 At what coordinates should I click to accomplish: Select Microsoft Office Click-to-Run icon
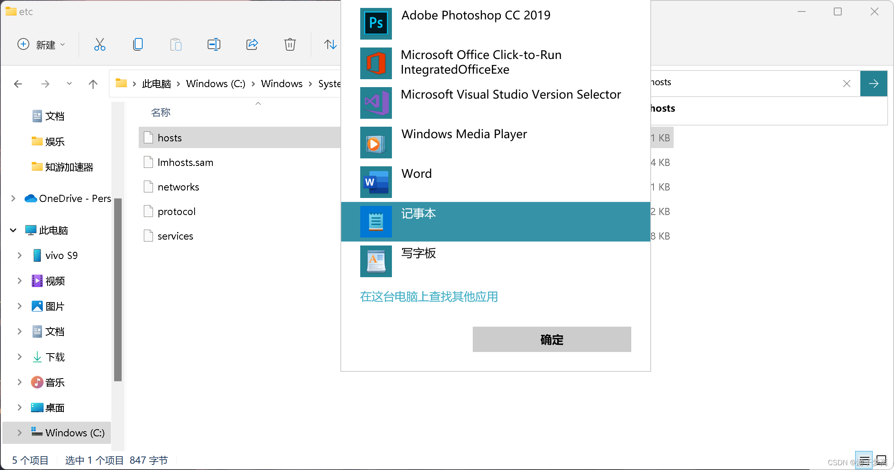pos(376,61)
